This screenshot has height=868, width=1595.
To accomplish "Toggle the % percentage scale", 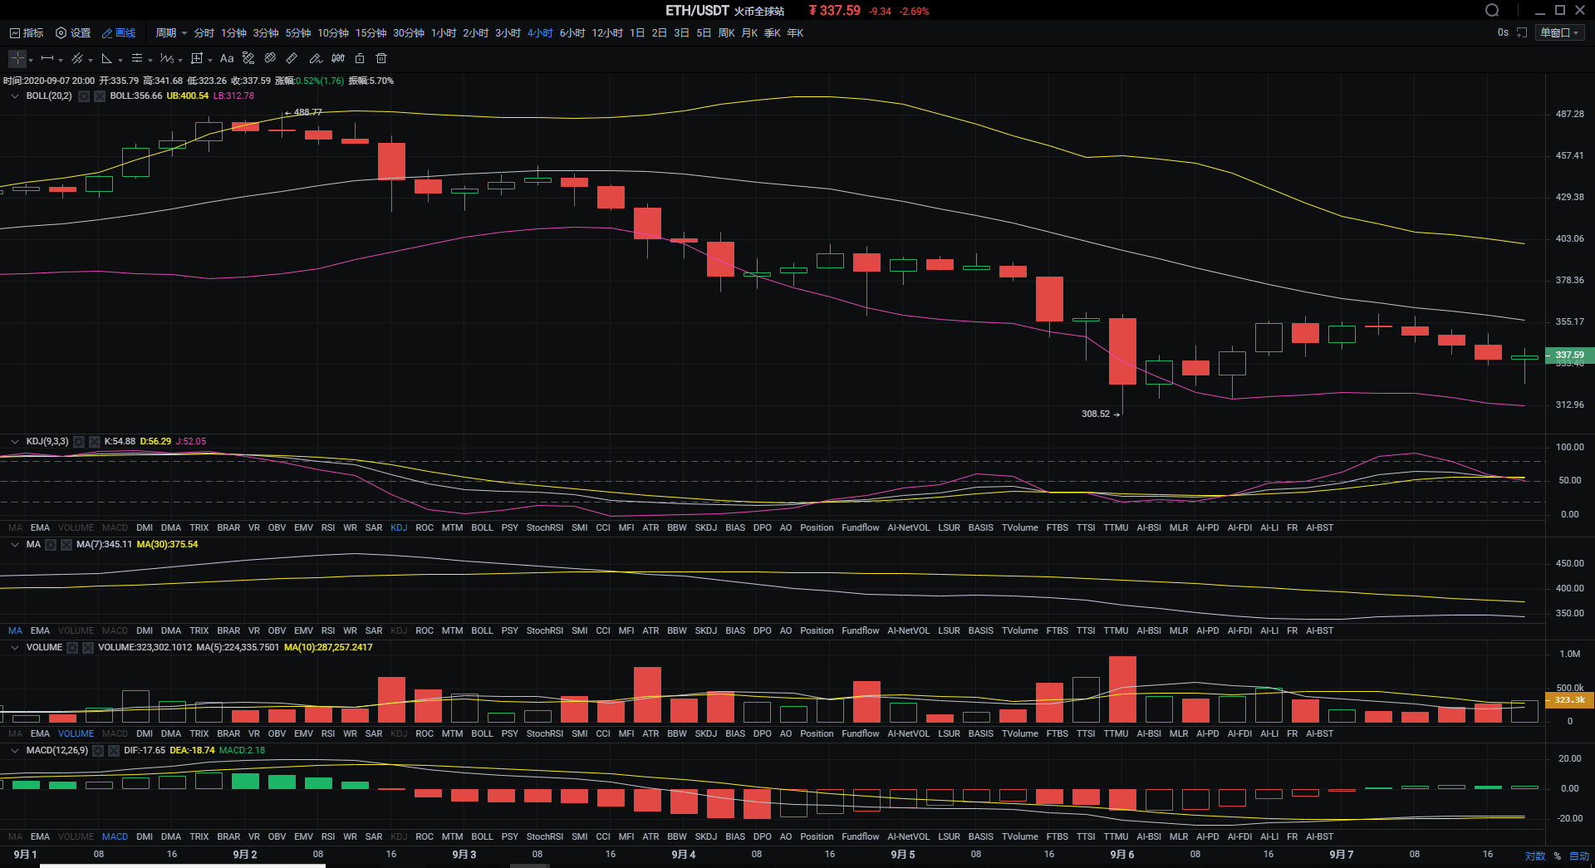I will [1557, 856].
